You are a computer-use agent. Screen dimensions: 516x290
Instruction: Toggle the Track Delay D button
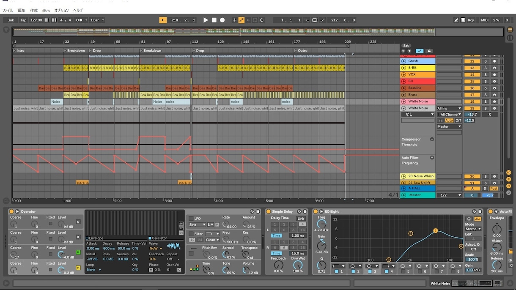(508, 193)
